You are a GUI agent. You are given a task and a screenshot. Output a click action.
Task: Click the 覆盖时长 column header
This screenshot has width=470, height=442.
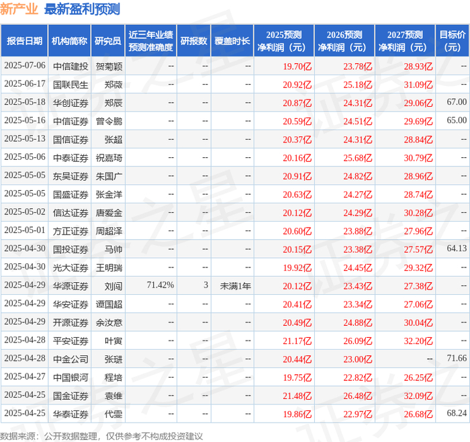click(x=232, y=41)
